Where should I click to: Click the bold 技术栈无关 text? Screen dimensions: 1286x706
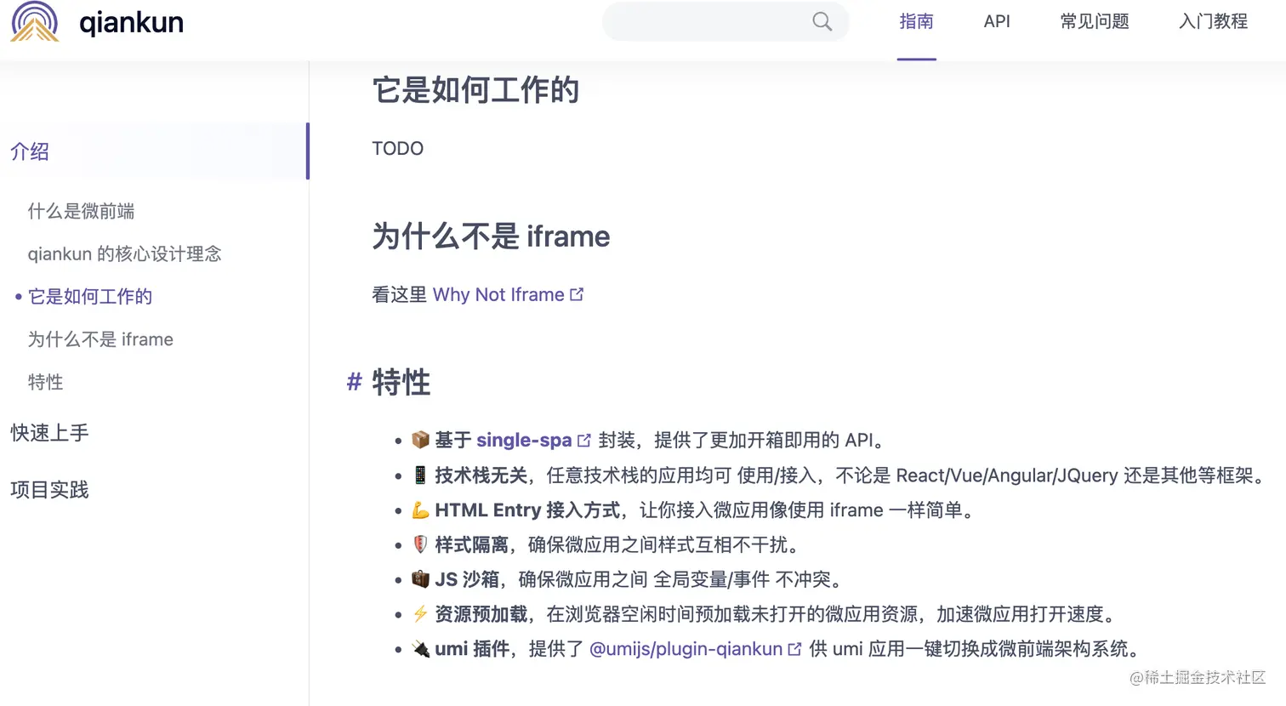click(x=481, y=475)
